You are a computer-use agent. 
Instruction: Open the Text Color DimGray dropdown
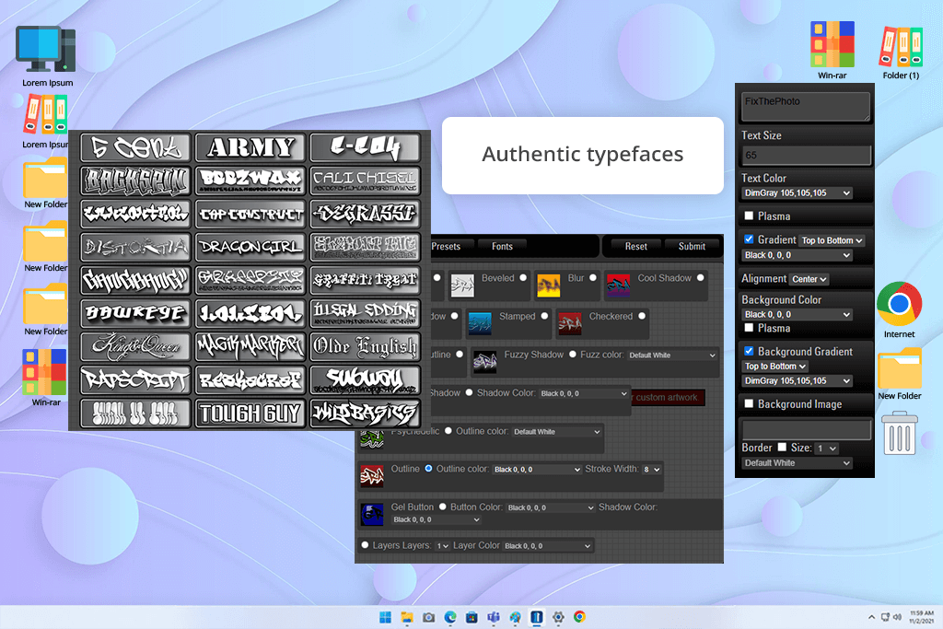[797, 193]
